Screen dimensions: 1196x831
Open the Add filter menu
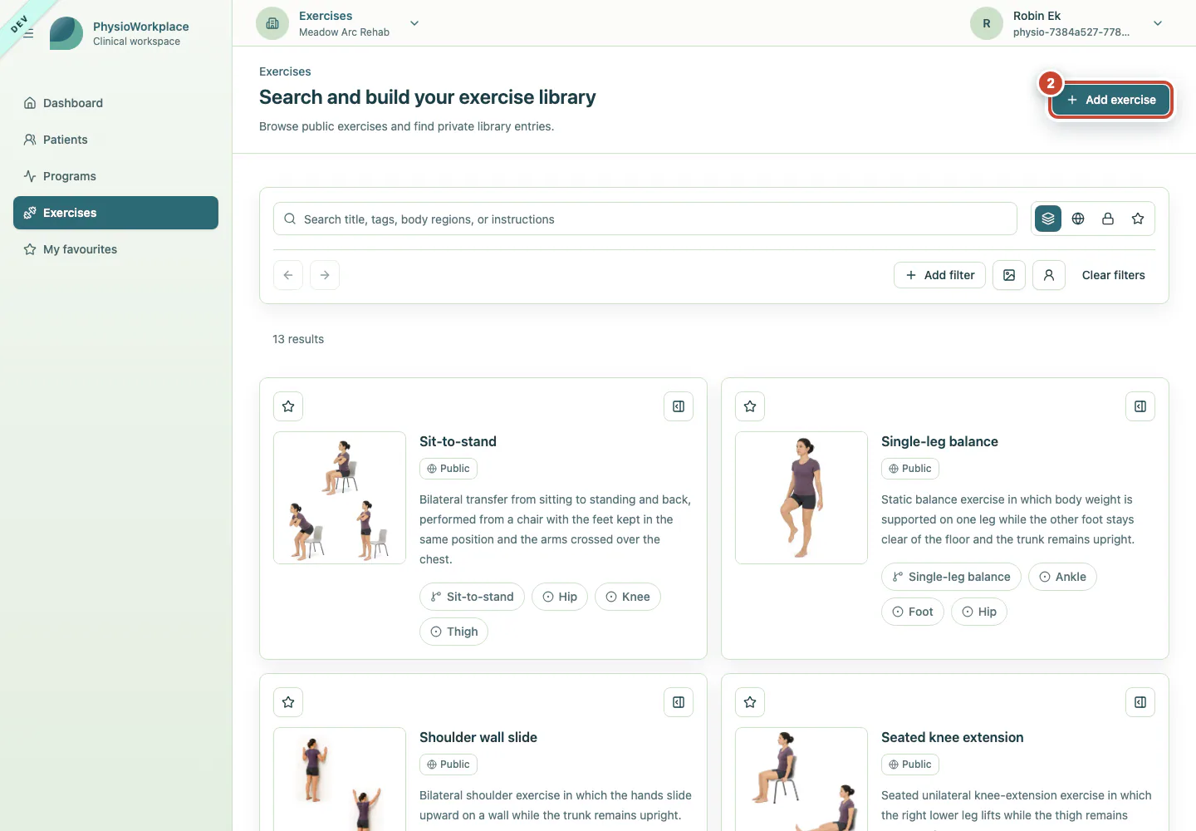pos(939,275)
